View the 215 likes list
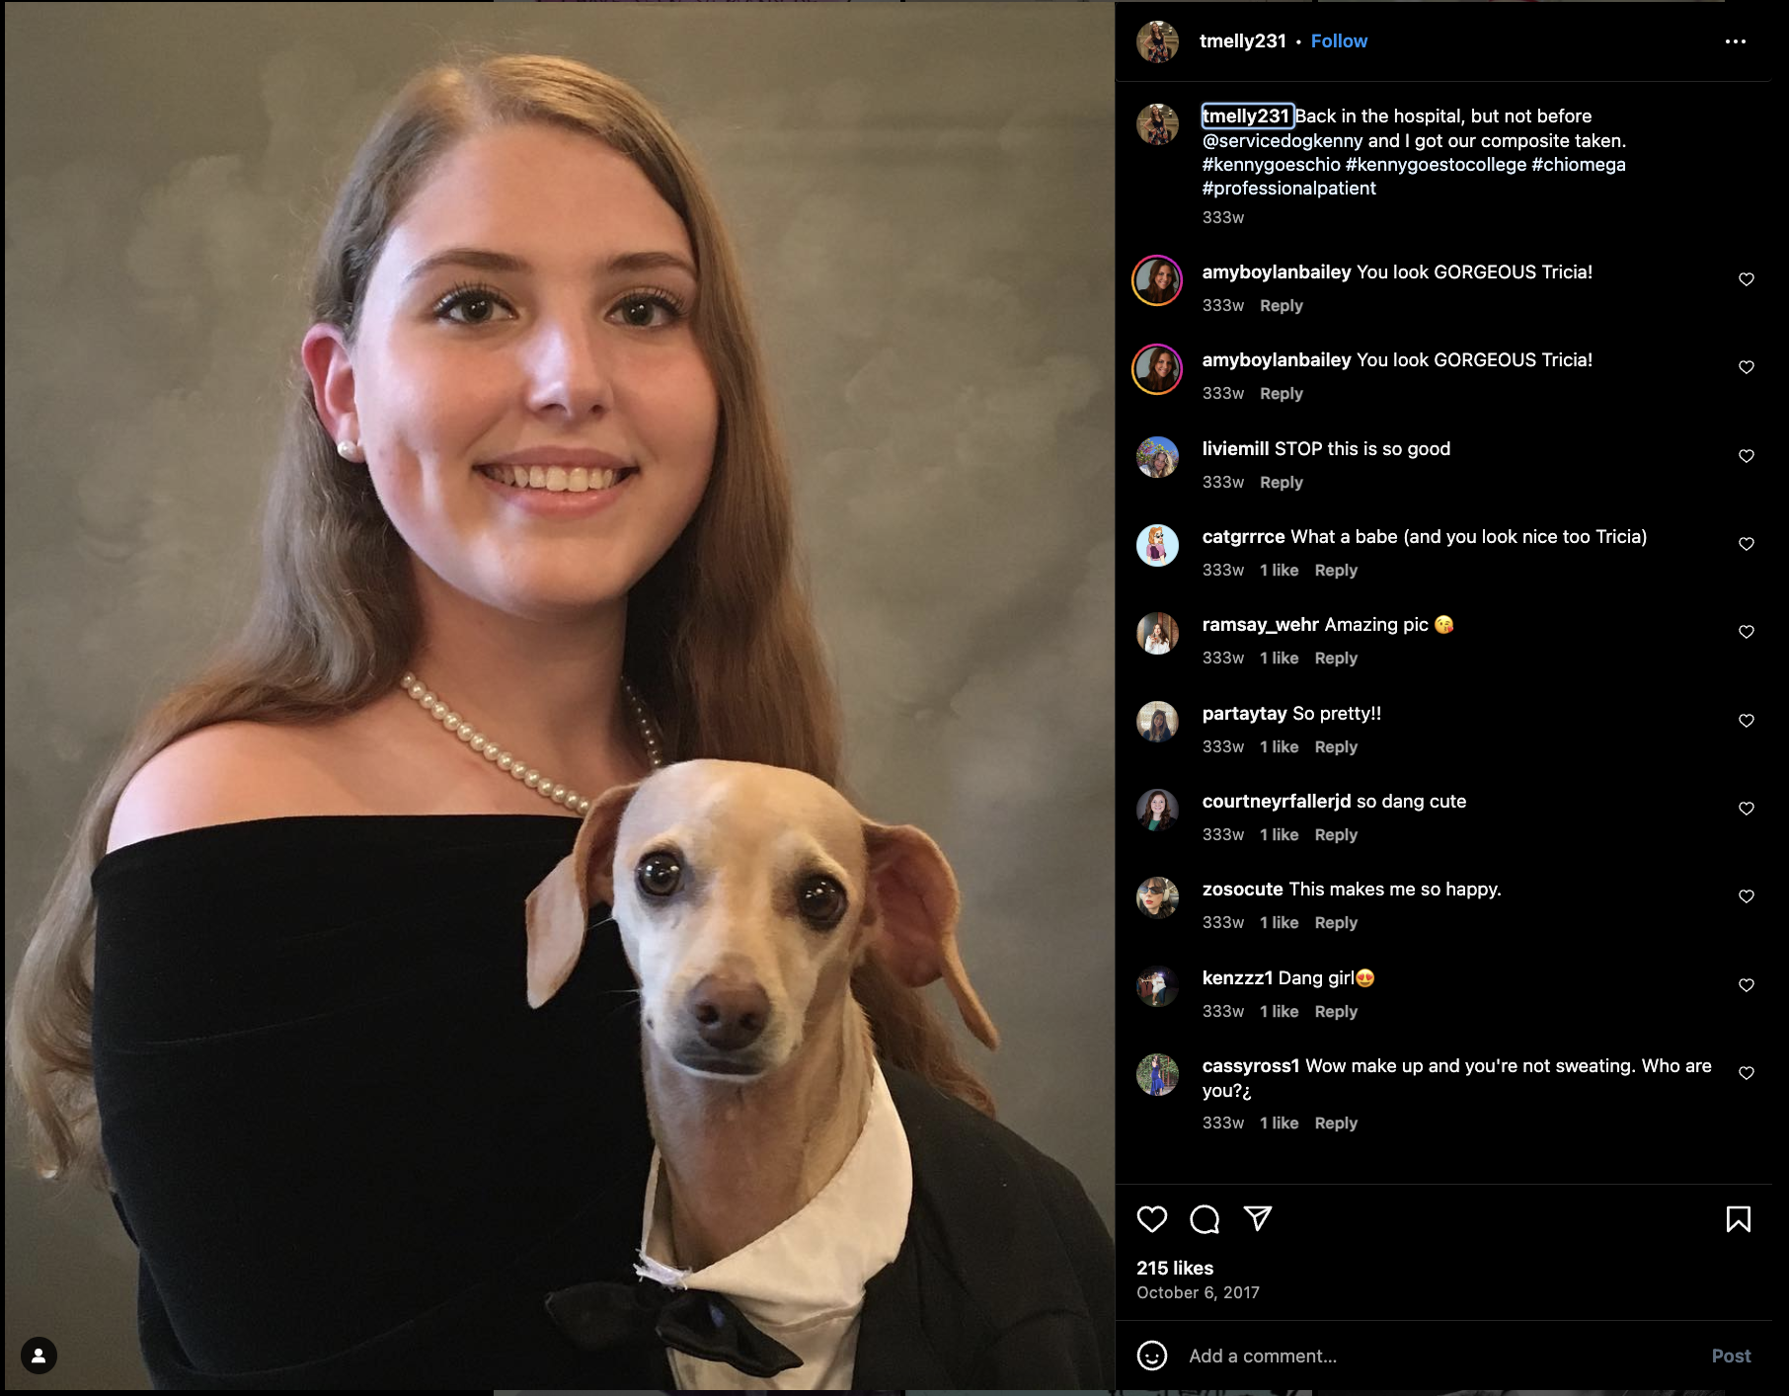The image size is (1789, 1396). point(1175,1268)
